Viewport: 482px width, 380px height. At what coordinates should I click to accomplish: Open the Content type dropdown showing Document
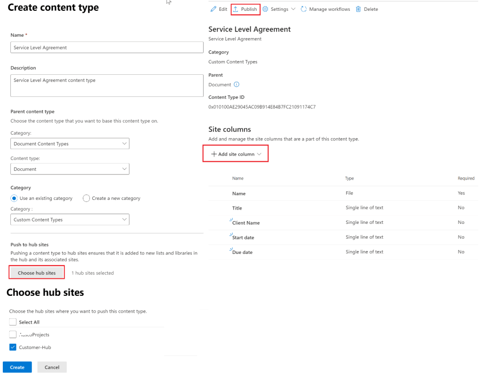pos(70,169)
